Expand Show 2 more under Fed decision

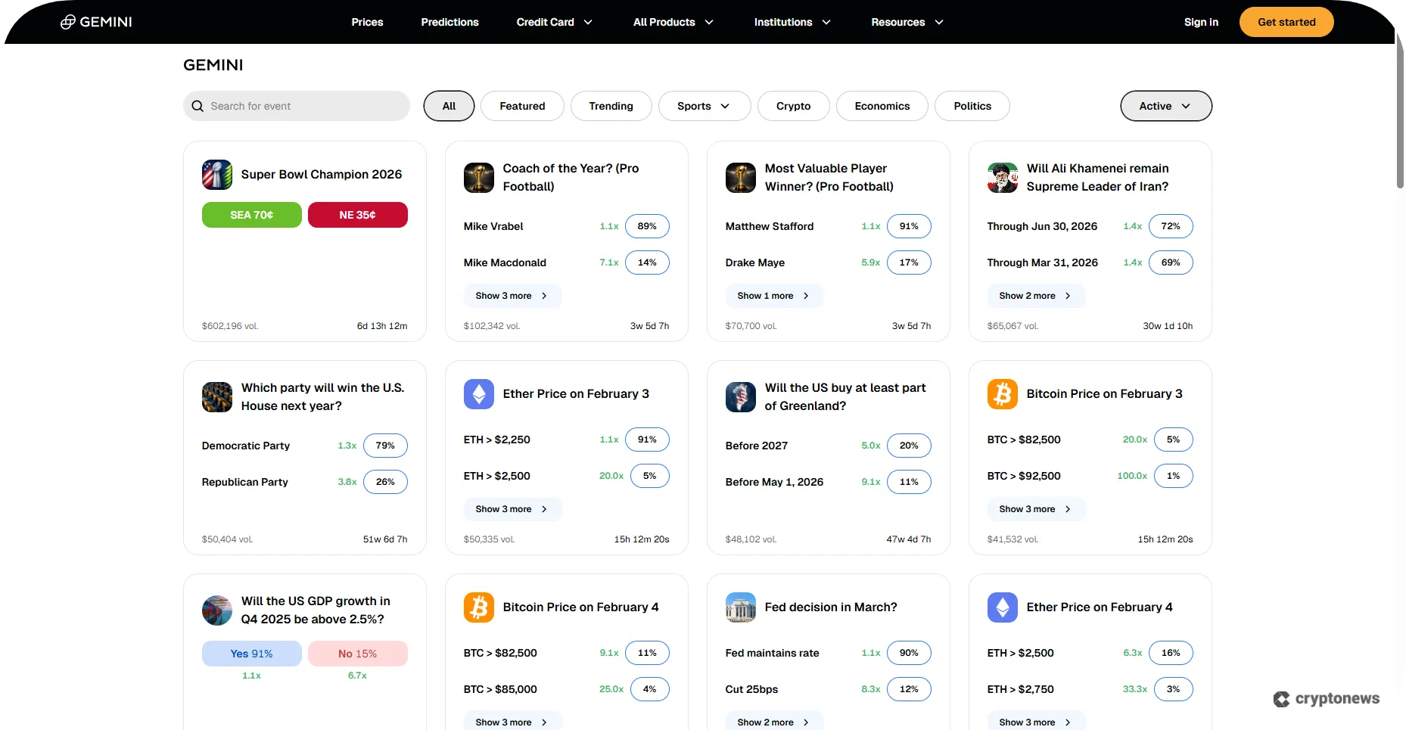click(774, 722)
